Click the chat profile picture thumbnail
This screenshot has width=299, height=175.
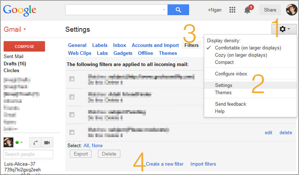coord(8,142)
